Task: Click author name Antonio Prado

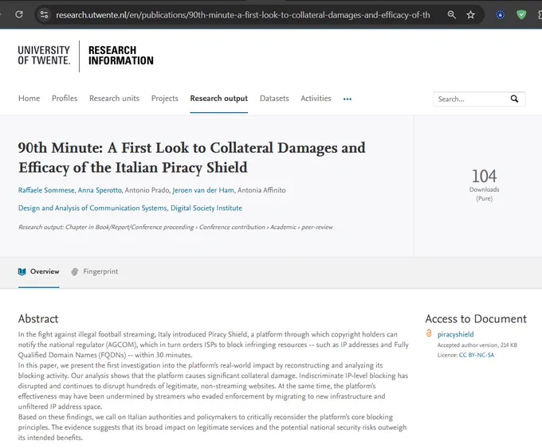Action: [x=147, y=190]
